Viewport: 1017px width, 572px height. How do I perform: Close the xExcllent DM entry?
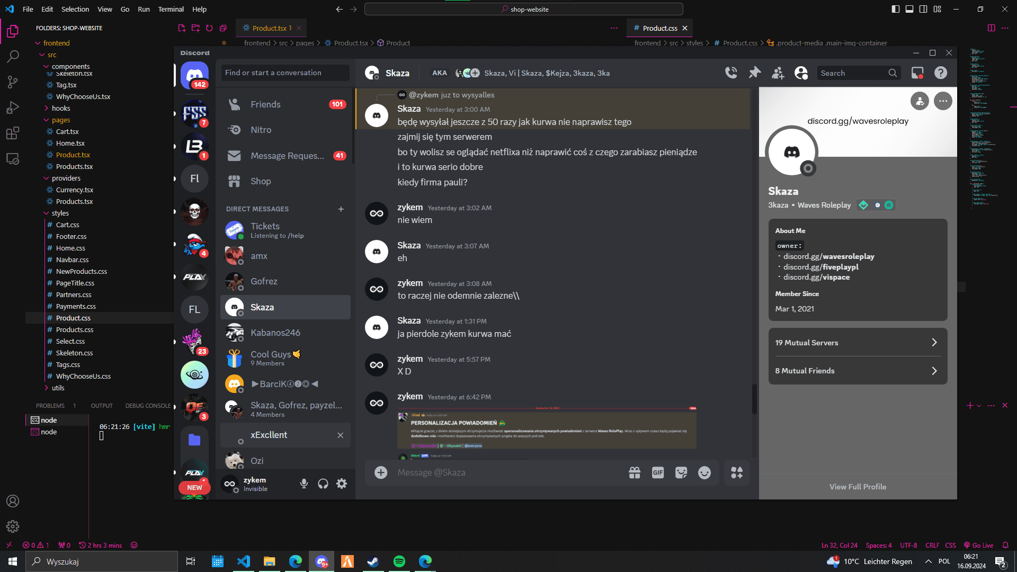point(341,435)
